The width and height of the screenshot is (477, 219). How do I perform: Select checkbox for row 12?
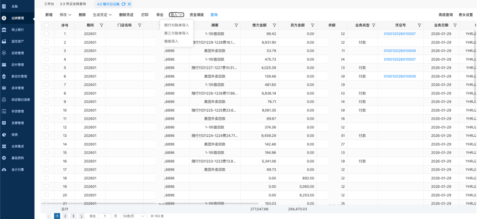(46, 127)
